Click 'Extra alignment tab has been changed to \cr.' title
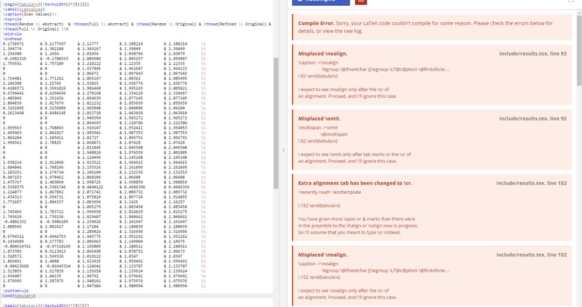Viewport: 582px width, 307px height. click(355, 184)
